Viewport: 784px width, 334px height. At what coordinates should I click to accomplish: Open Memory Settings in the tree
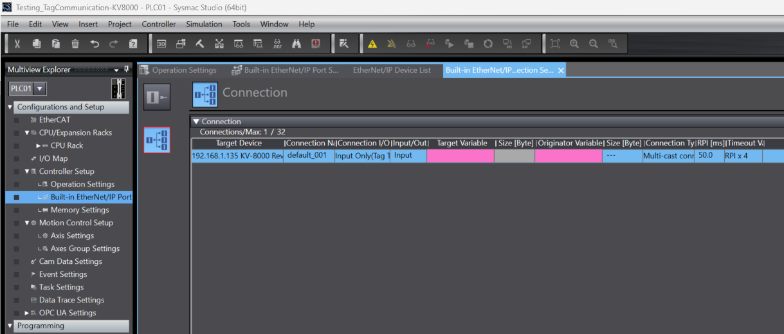point(80,210)
